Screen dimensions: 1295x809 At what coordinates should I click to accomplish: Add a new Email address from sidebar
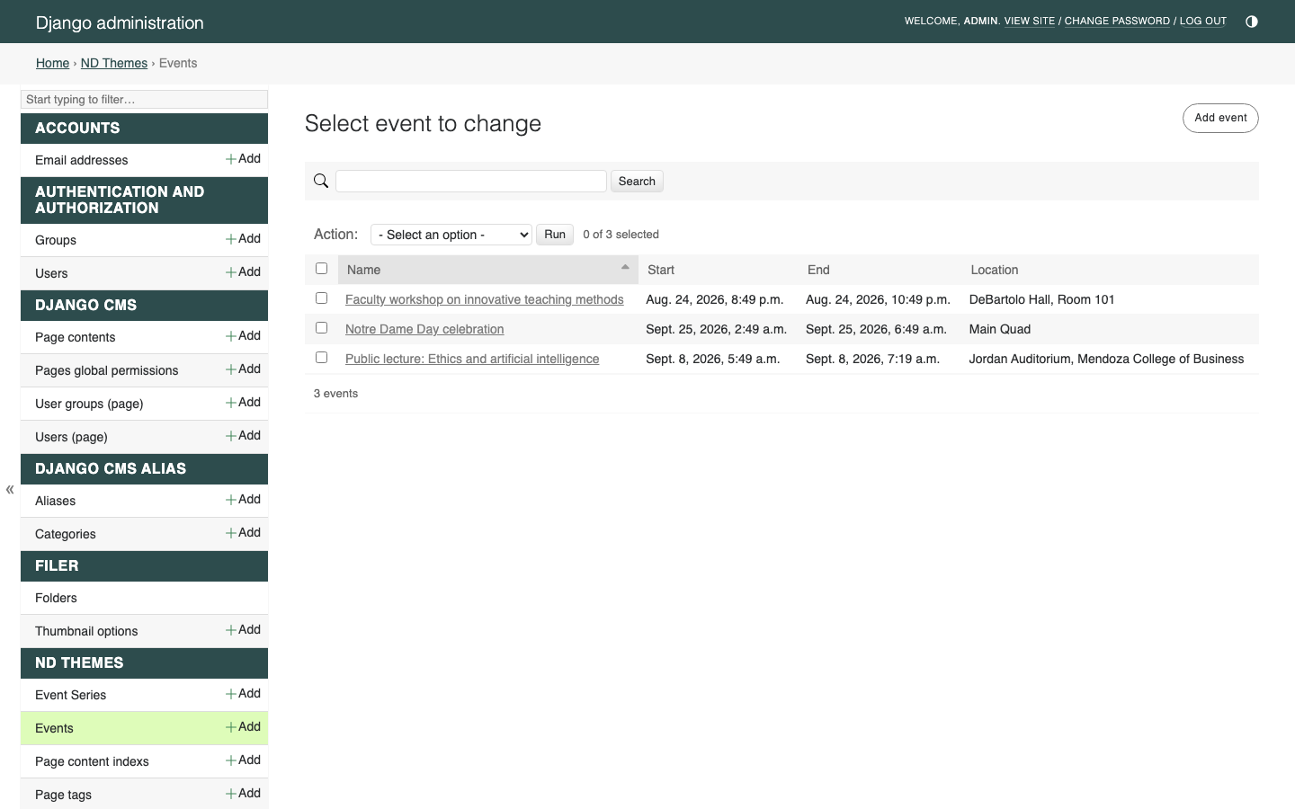[243, 159]
